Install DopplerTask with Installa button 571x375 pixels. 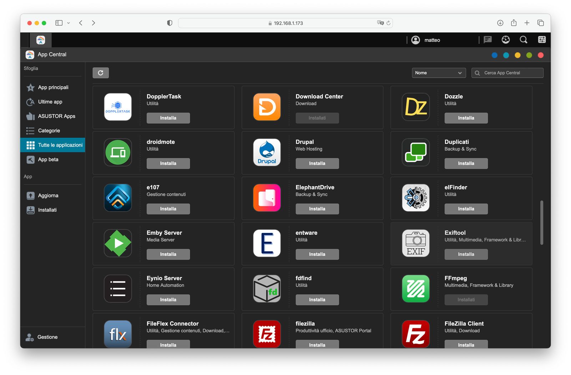[168, 118]
